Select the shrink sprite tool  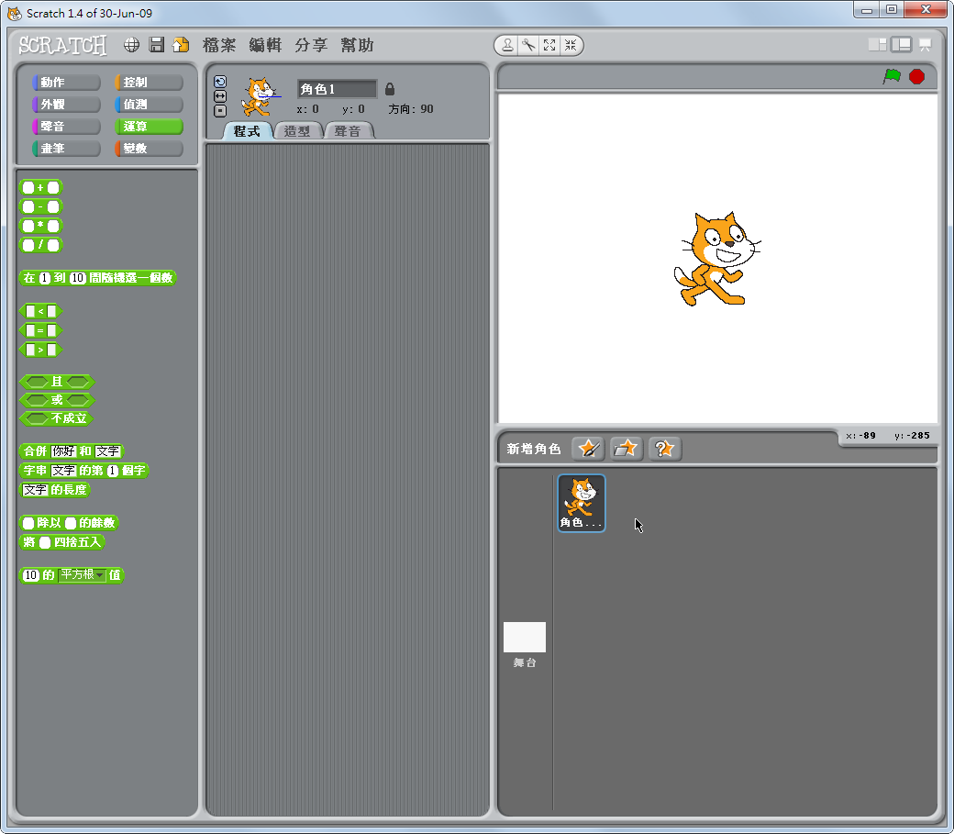point(570,45)
